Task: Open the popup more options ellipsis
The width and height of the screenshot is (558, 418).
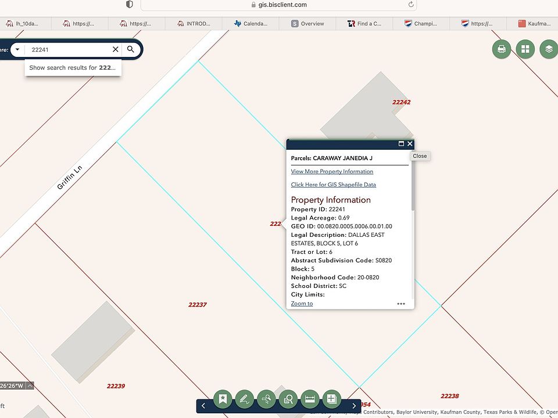Action: click(x=401, y=304)
